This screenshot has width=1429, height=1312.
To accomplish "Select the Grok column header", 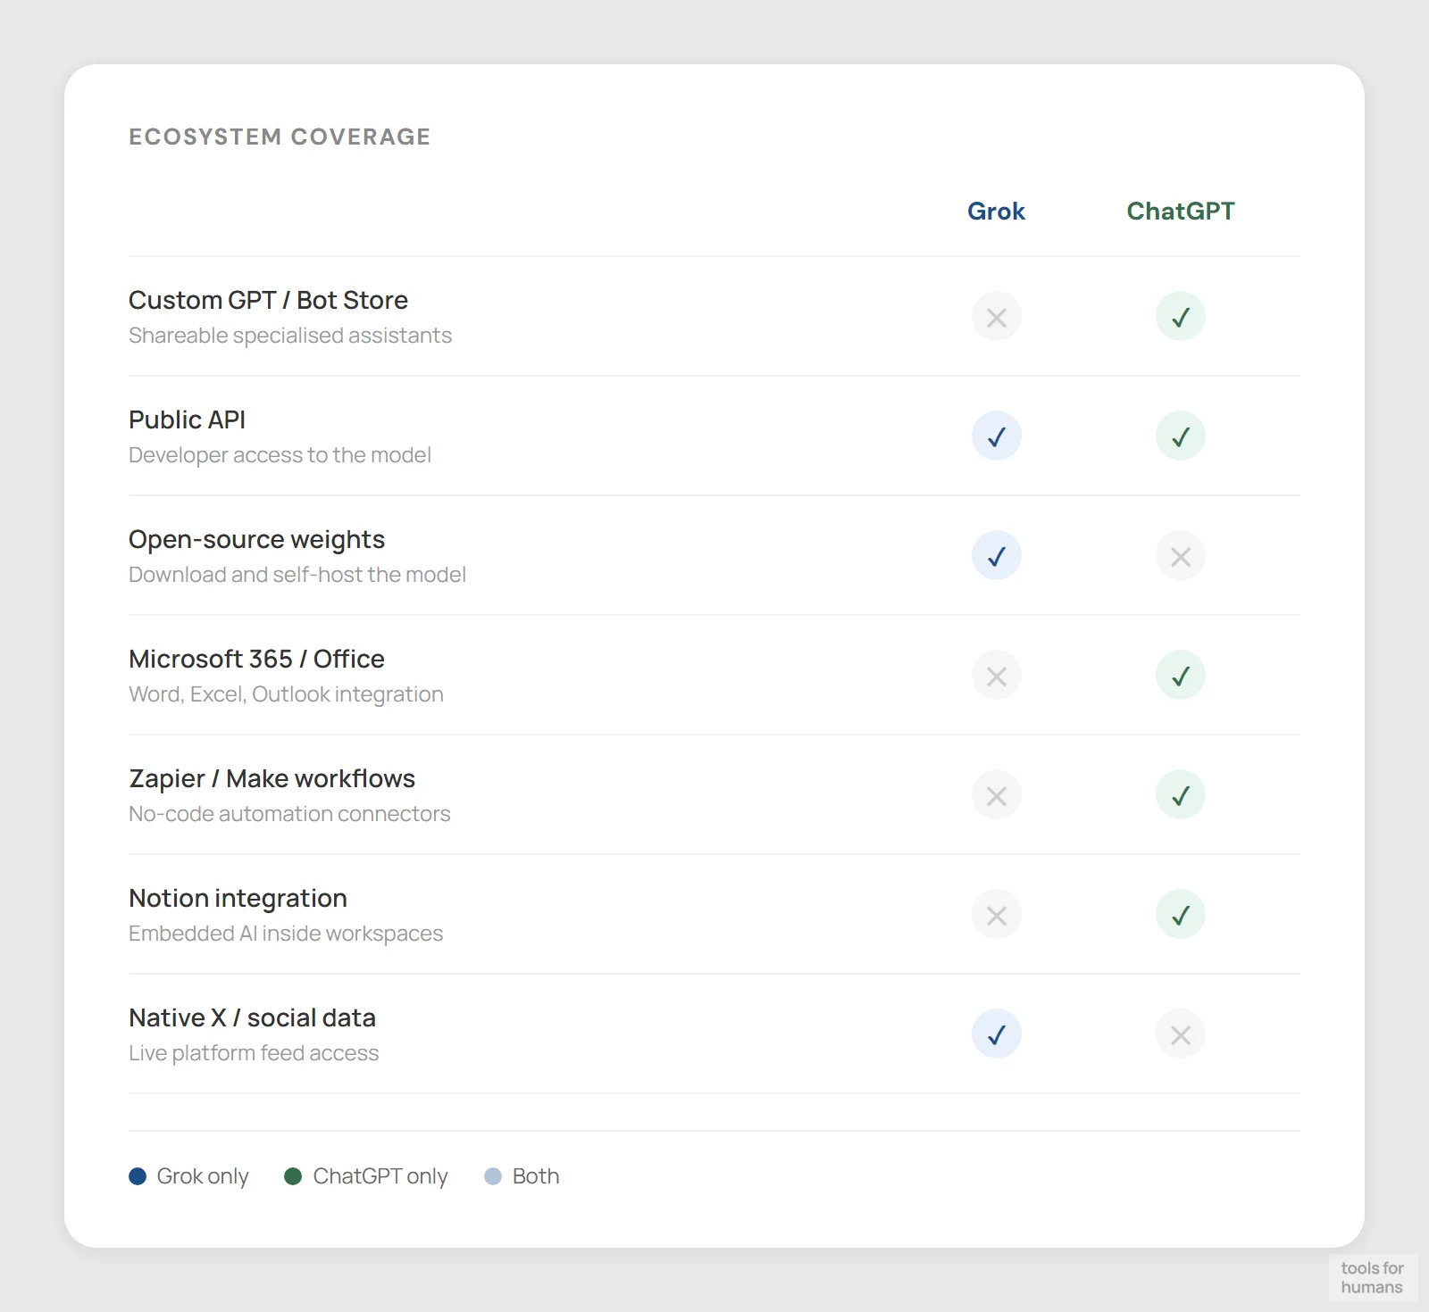I will point(996,212).
